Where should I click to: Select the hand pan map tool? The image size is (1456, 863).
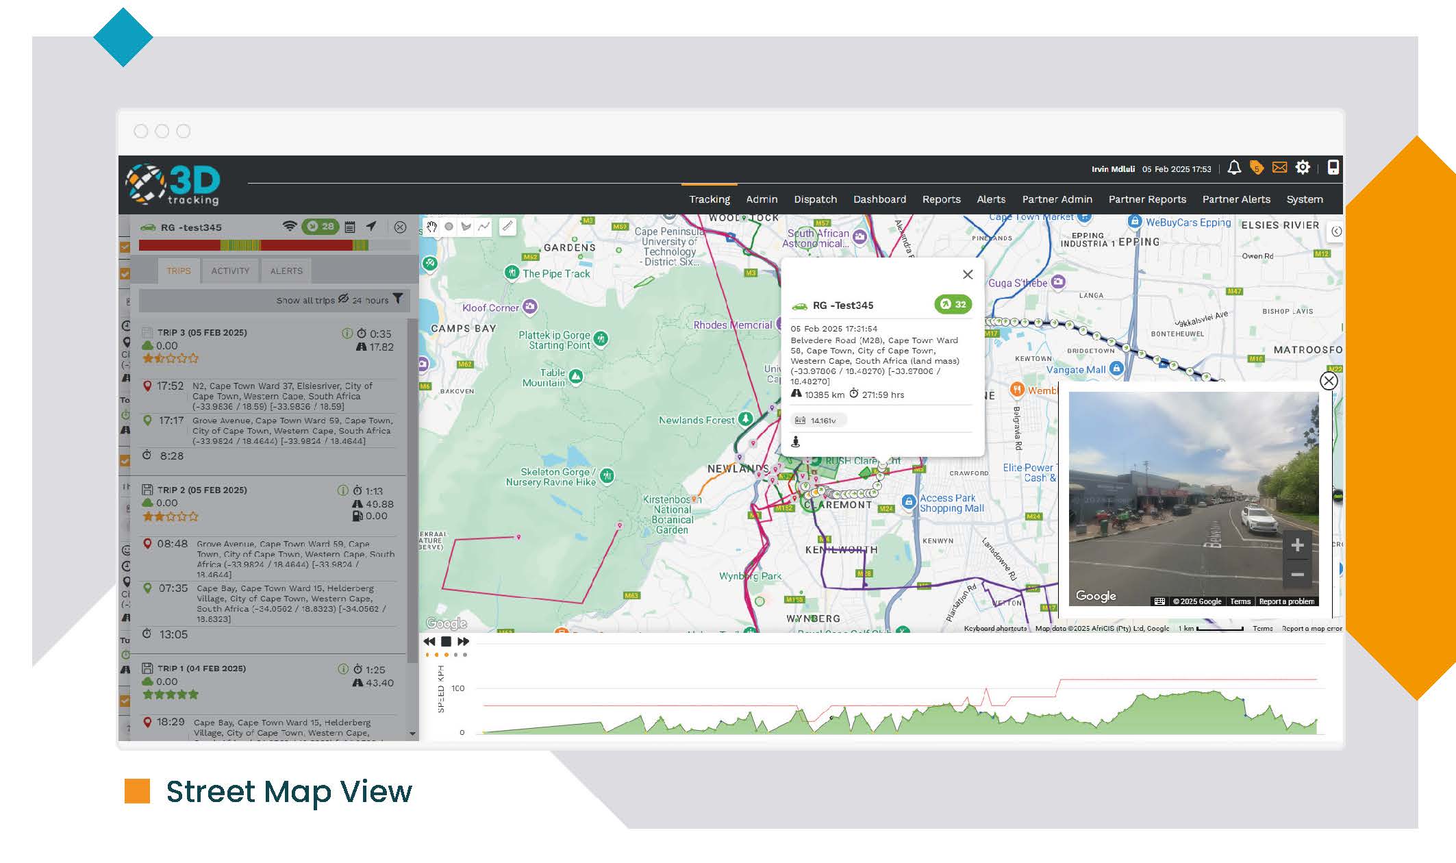pyautogui.click(x=431, y=227)
